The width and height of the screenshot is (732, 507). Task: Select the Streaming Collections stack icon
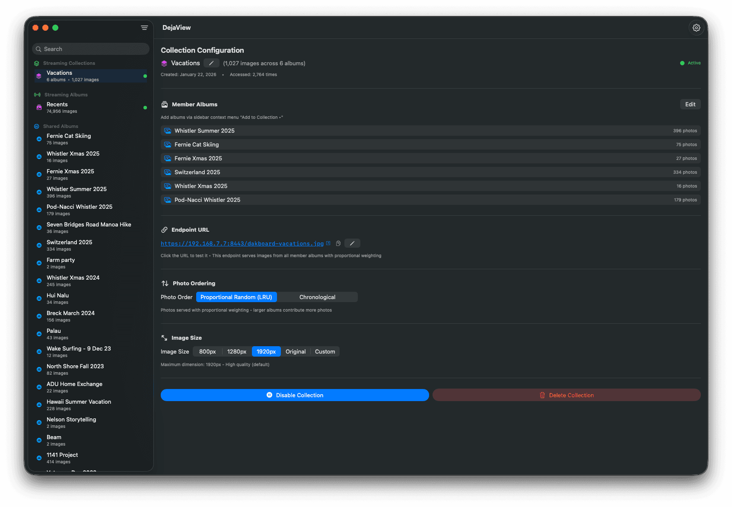37,63
